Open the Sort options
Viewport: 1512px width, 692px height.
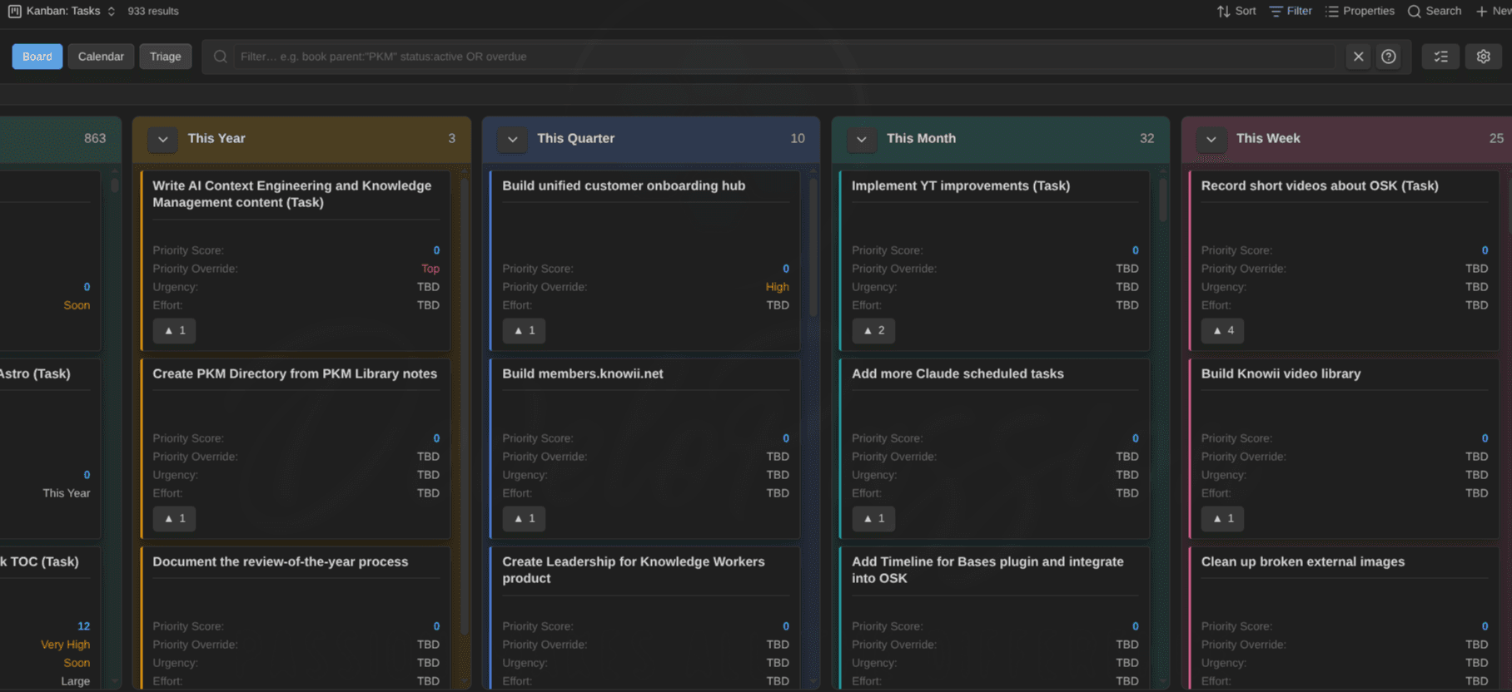pos(1236,11)
